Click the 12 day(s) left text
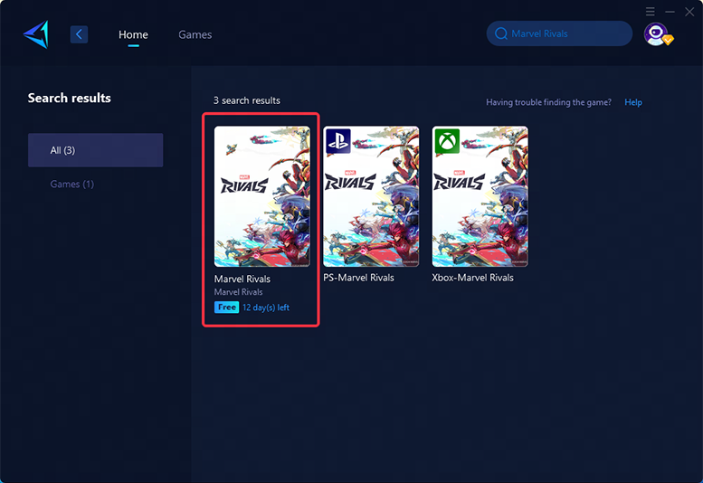 tap(266, 308)
